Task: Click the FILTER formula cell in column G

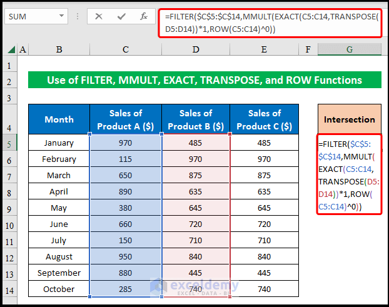Action: point(349,175)
